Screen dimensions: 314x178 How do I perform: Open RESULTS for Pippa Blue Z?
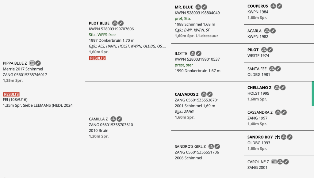(x=11, y=94)
